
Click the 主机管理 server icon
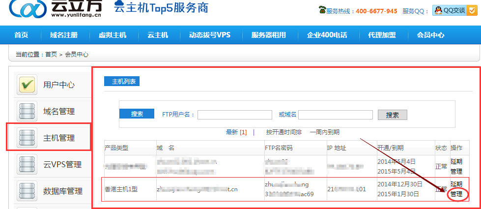point(27,138)
